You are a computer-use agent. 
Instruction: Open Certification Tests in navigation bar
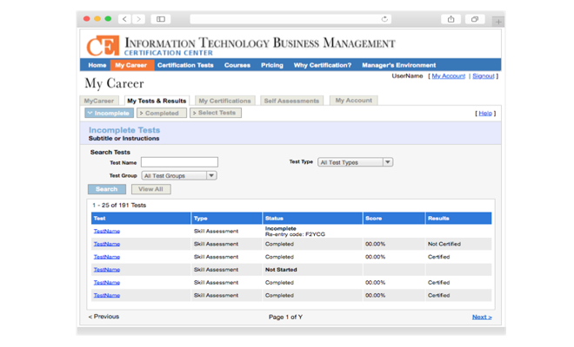coord(185,65)
